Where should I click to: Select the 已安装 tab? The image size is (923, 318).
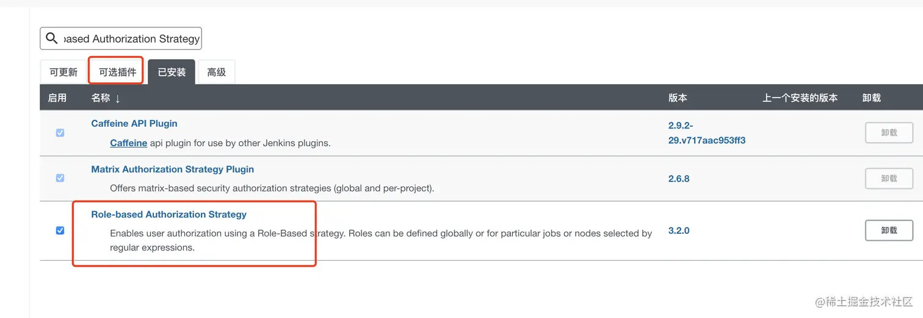pyautogui.click(x=172, y=72)
